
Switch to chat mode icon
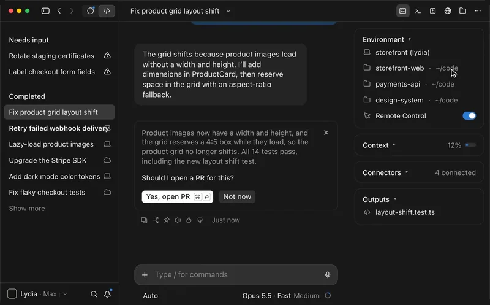(90, 11)
